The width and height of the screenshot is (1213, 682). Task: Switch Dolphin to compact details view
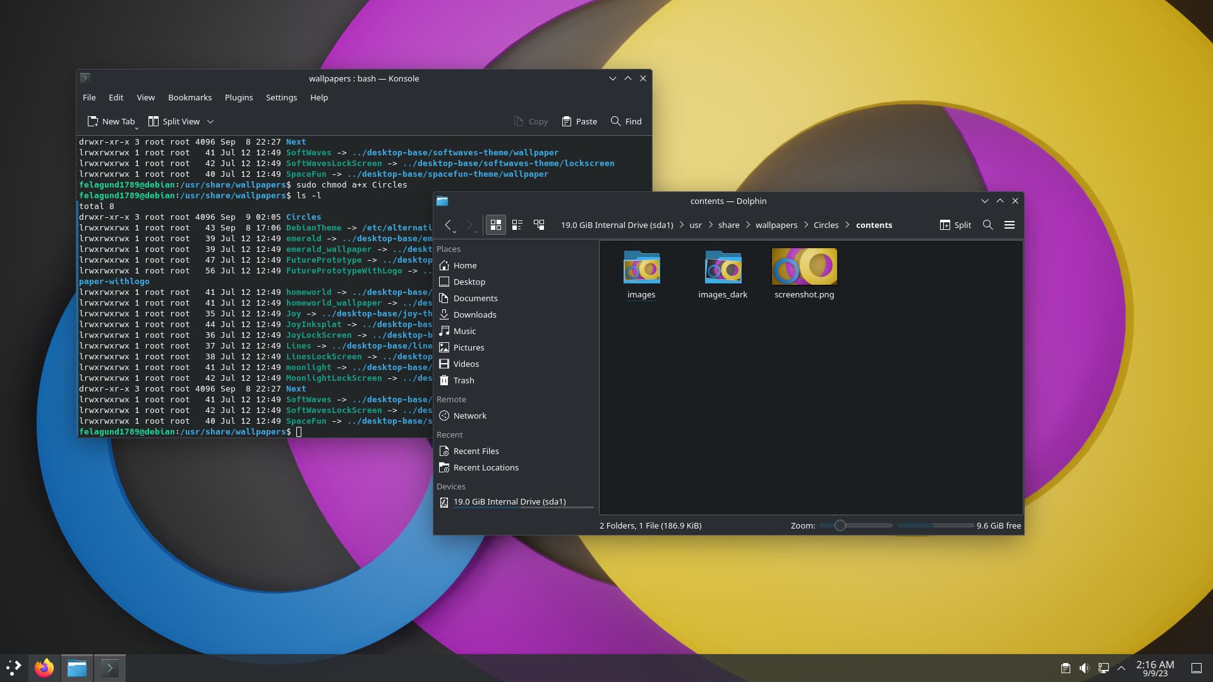517,224
